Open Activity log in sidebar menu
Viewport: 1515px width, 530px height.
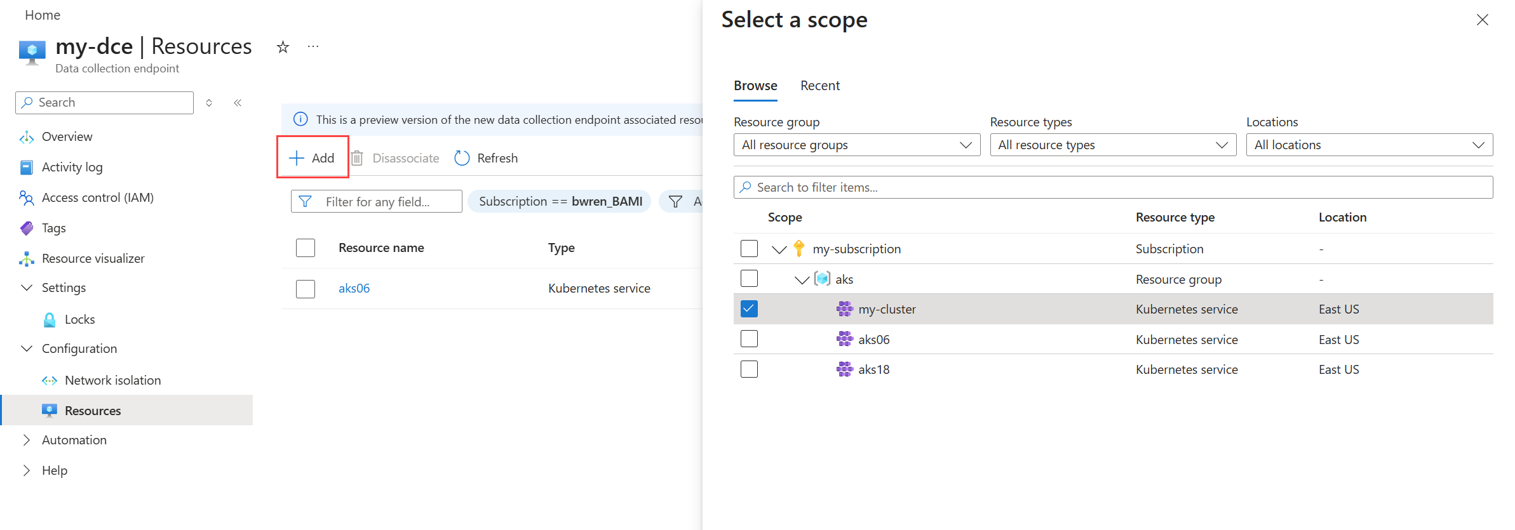[x=72, y=167]
